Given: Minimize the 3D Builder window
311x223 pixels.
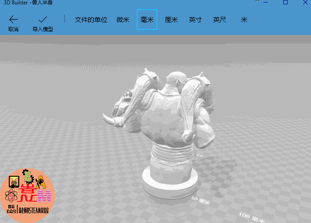Looking at the screenshot, I should [x=265, y=2].
